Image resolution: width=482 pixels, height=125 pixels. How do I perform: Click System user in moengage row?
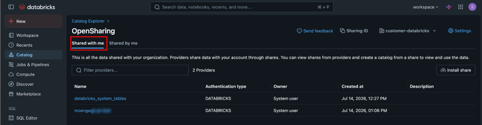pyautogui.click(x=286, y=111)
